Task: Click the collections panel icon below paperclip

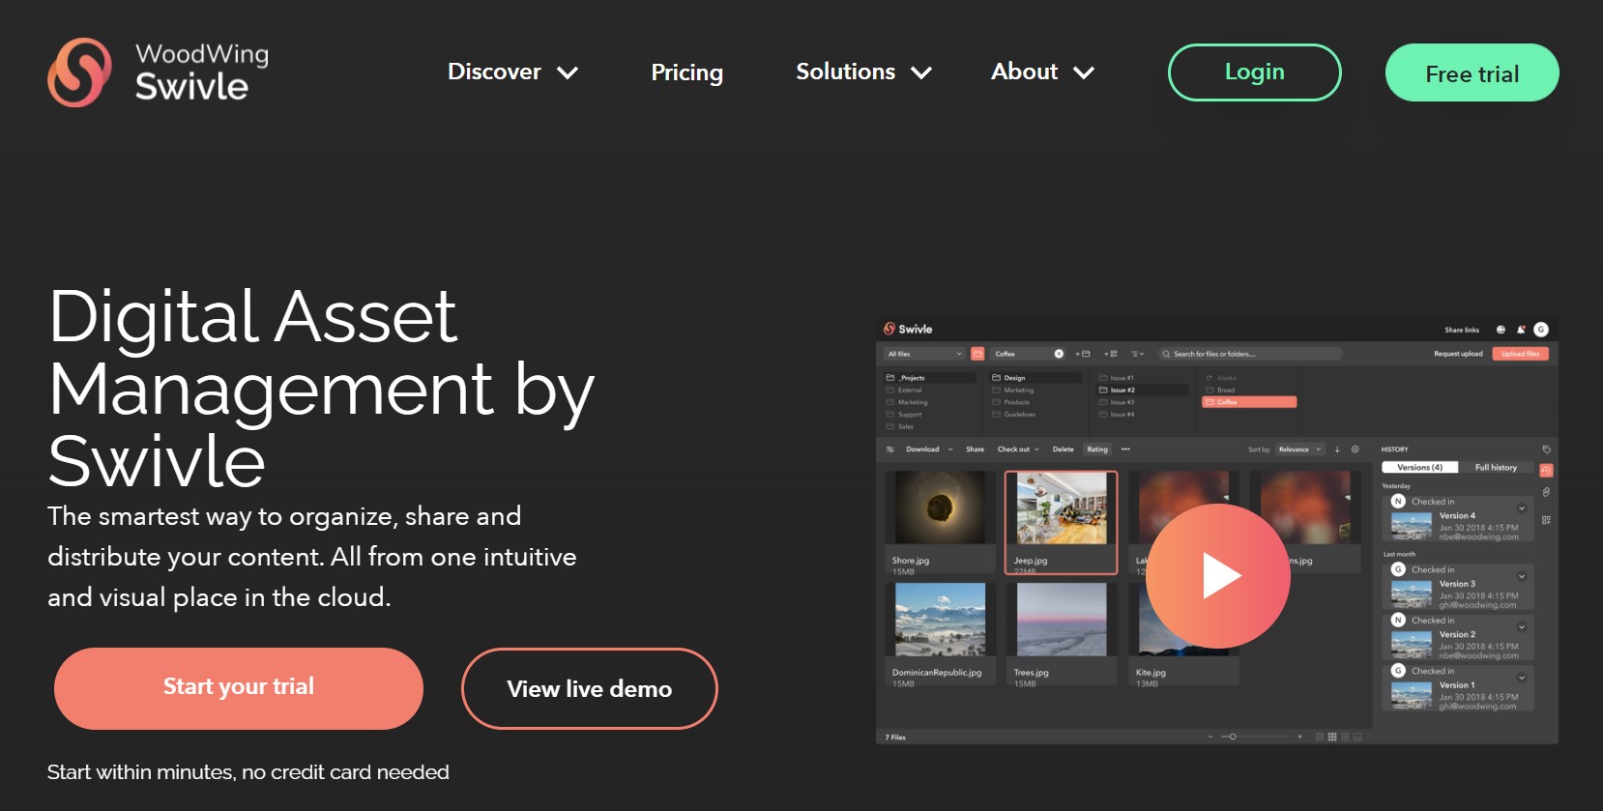Action: [1546, 520]
